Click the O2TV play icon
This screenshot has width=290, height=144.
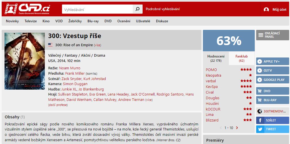[x=260, y=70]
